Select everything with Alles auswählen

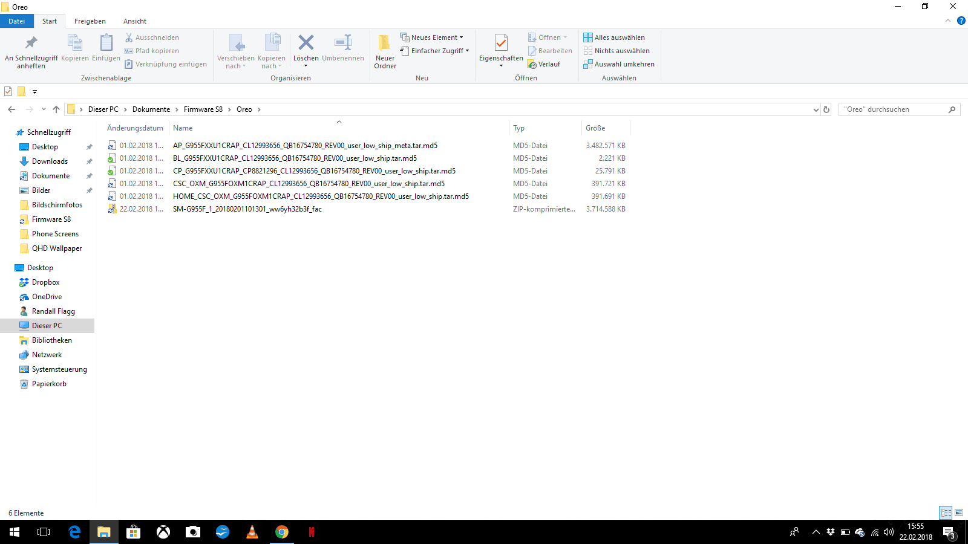614,37
